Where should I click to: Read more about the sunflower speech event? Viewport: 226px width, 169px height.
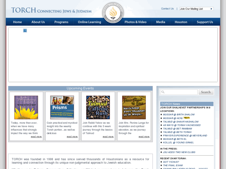tap(36, 137)
